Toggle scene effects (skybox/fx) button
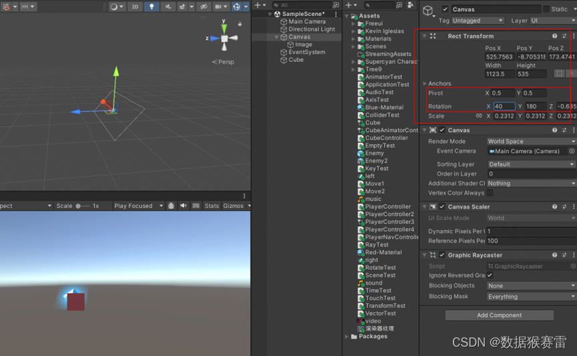 click(x=183, y=6)
